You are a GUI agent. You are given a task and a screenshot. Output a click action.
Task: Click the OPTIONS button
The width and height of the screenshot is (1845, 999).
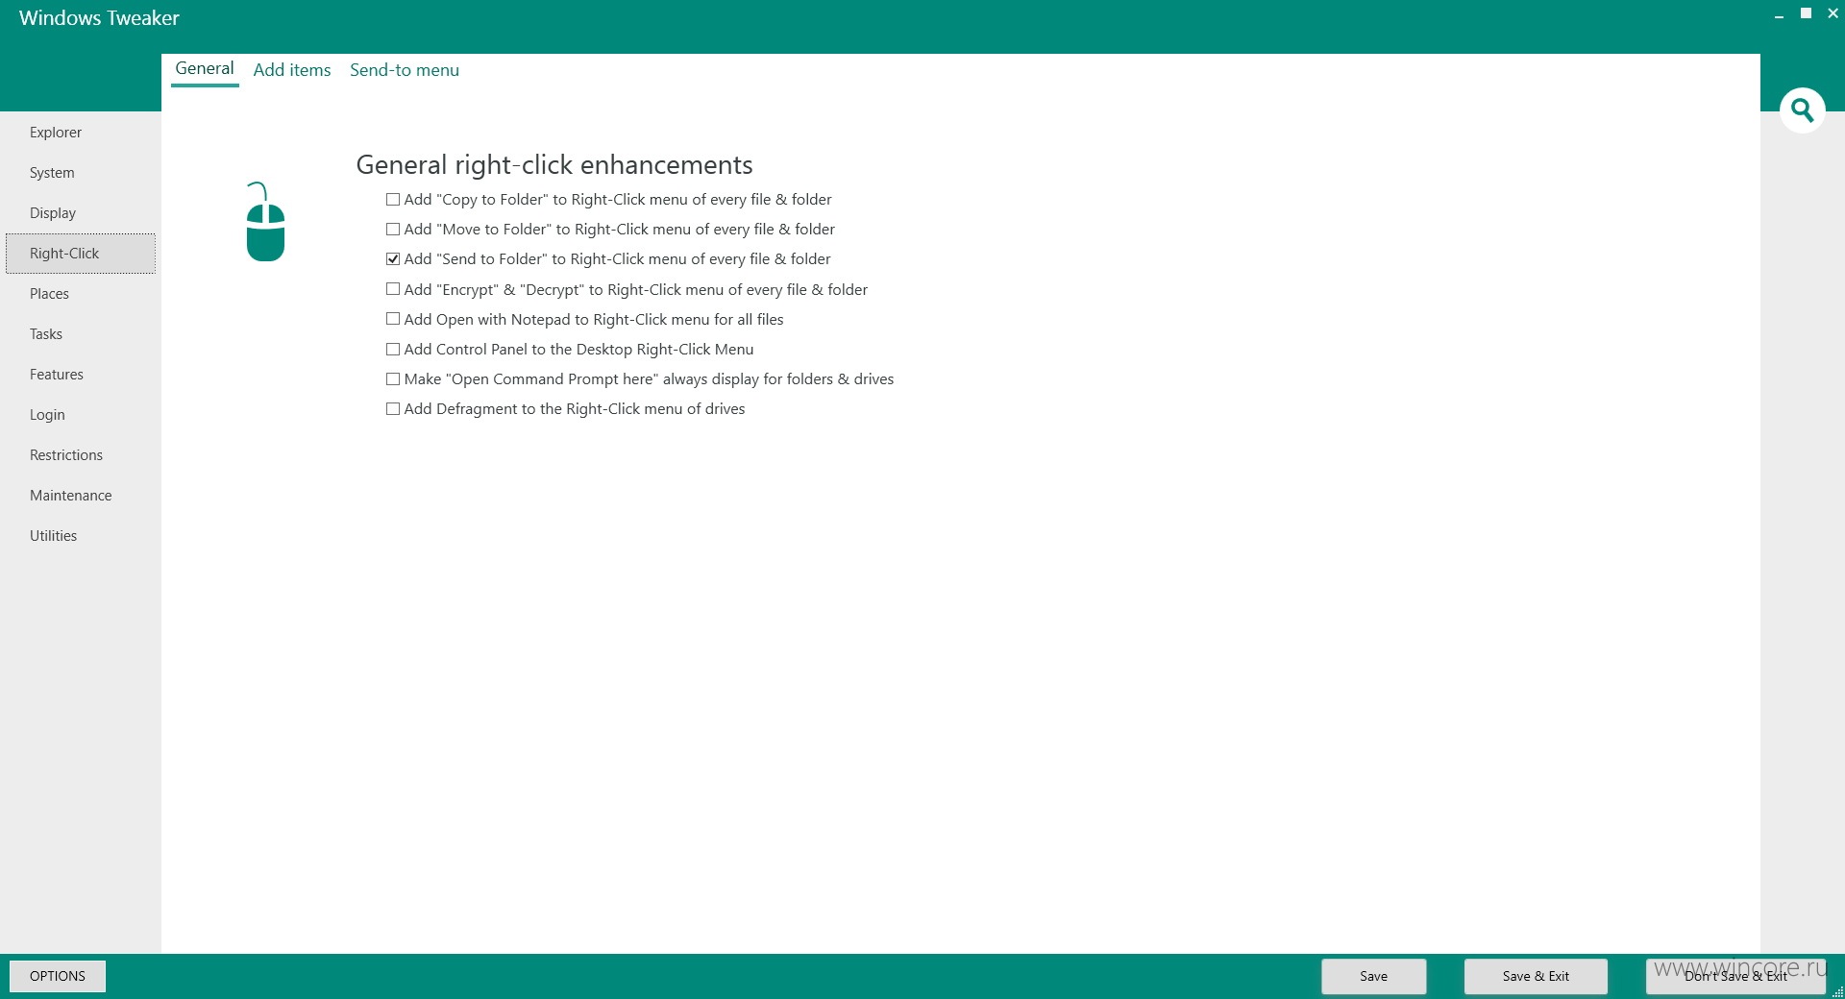[58, 976]
